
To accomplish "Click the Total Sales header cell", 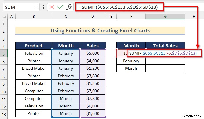I will click(x=165, y=46).
